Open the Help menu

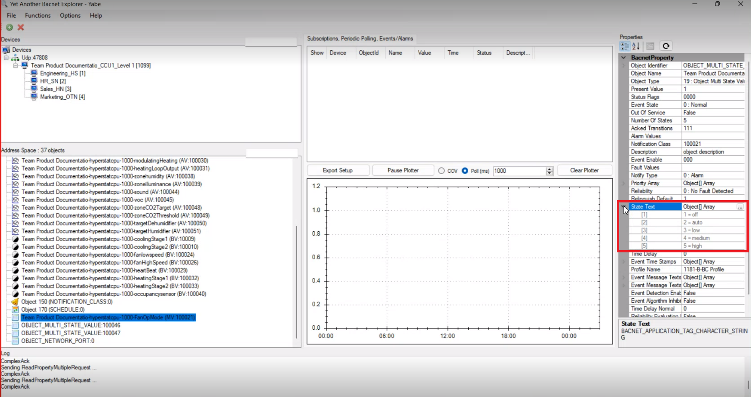click(96, 15)
